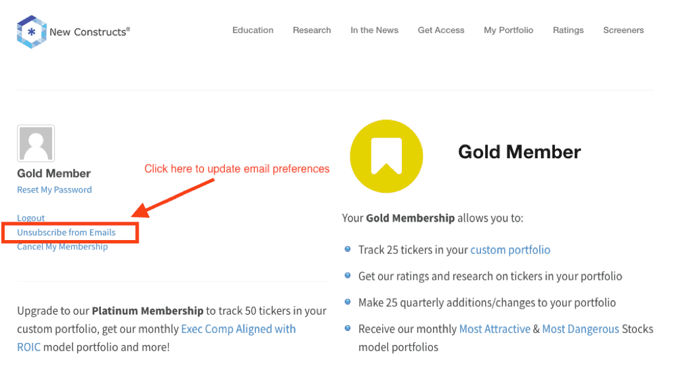Open My Portfolio from navigation
The image size is (687, 368).
click(509, 30)
